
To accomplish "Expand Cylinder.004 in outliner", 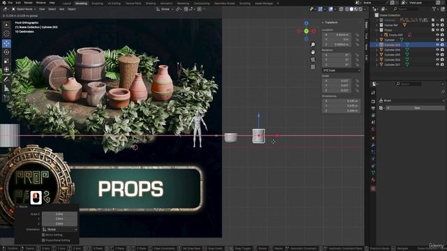I will tap(377, 50).
